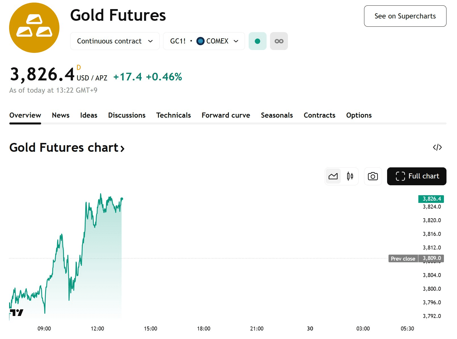This screenshot has width=457, height=339.
Task: Open the Forward curve tab
Action: 226,115
